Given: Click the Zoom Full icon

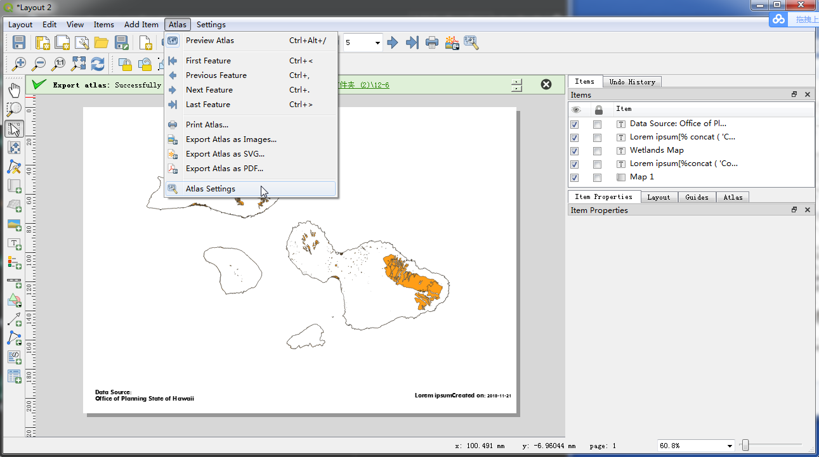Looking at the screenshot, I should pos(78,63).
